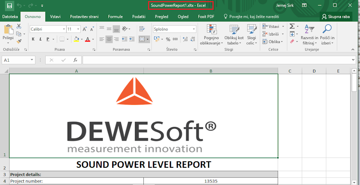Cut selection with the scissors icon
Image resolution: width=360 pixels, height=185 pixels.
[x=19, y=26]
